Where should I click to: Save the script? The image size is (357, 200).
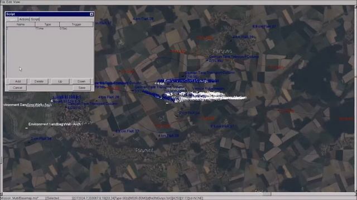(x=82, y=88)
